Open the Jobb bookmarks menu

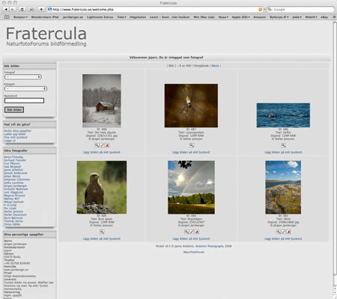(x=297, y=17)
